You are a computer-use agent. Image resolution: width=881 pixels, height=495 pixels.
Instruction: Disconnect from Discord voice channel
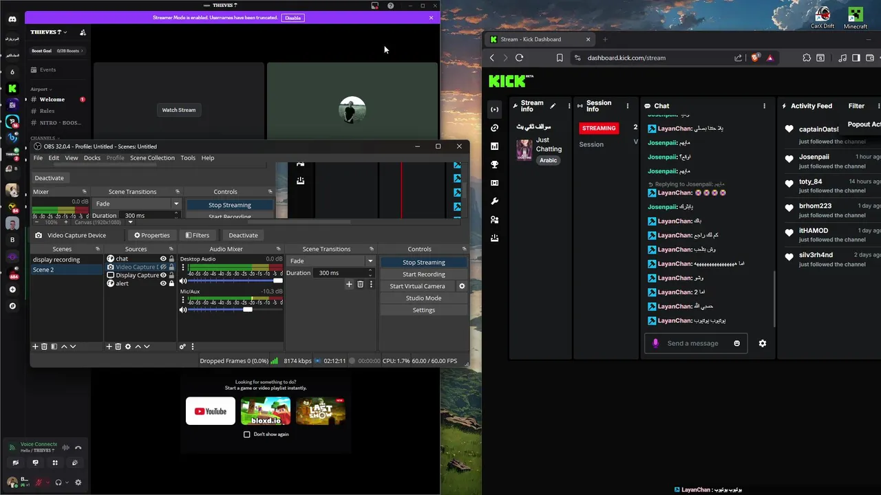point(78,448)
